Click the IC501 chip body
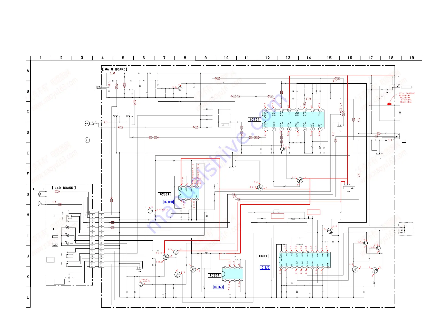 (x=189, y=192)
